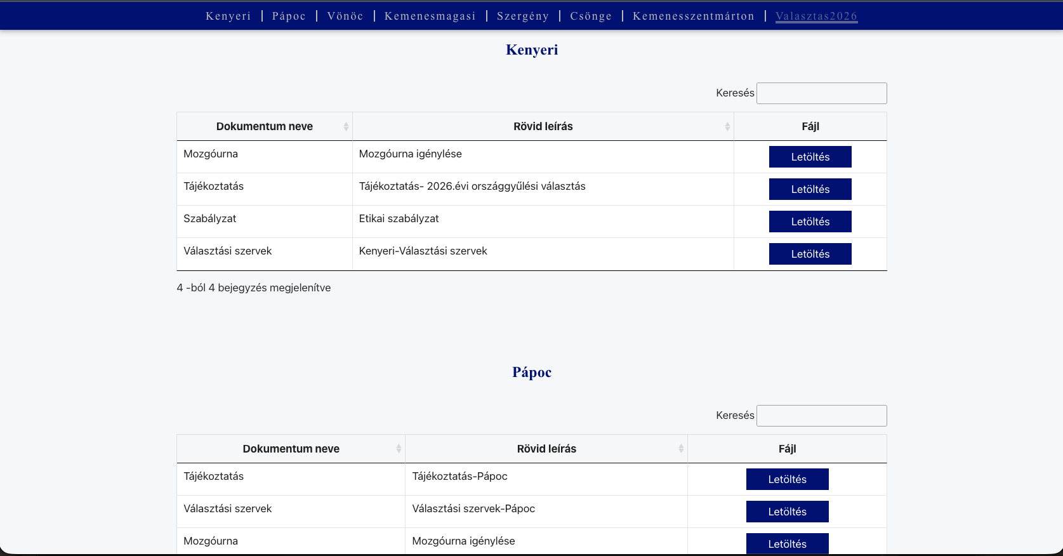This screenshot has width=1063, height=556.
Task: Open Kemenesmagasi navigation item
Action: click(x=430, y=16)
